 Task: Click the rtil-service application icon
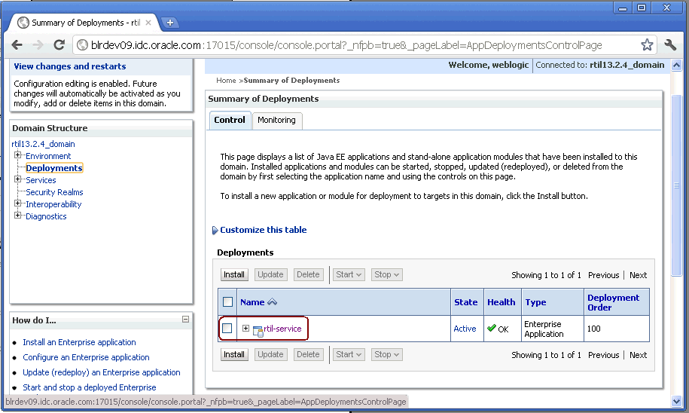(x=258, y=331)
